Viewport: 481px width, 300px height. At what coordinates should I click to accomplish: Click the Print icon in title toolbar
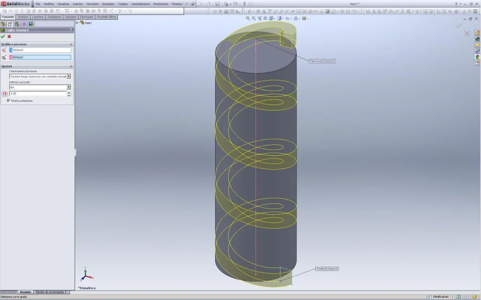click(226, 4)
